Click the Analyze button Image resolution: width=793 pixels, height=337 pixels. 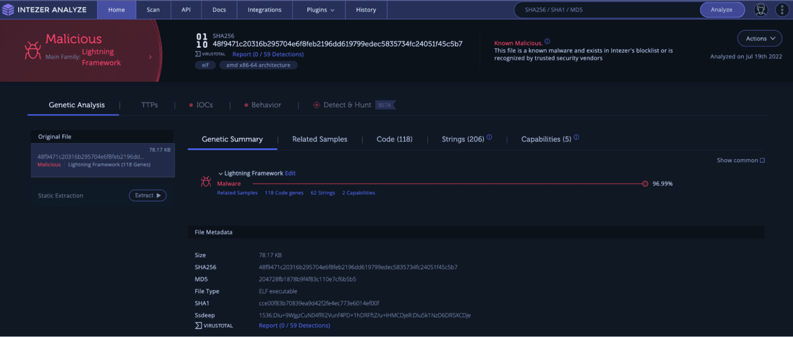722,10
